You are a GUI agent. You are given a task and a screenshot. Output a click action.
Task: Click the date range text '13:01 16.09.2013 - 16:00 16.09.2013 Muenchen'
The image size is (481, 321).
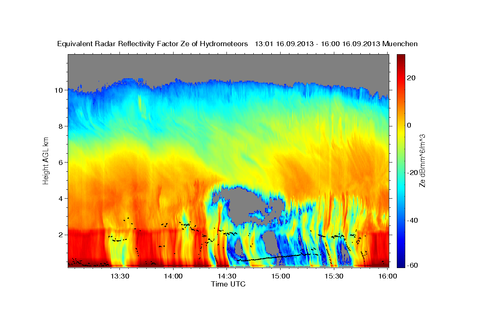pos(336,44)
